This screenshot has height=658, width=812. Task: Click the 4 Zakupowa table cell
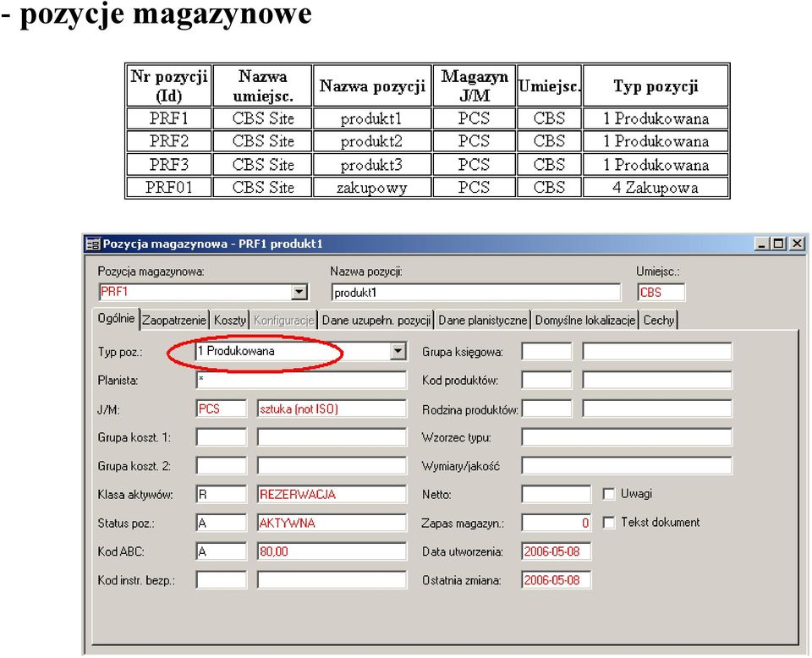pyautogui.click(x=656, y=188)
